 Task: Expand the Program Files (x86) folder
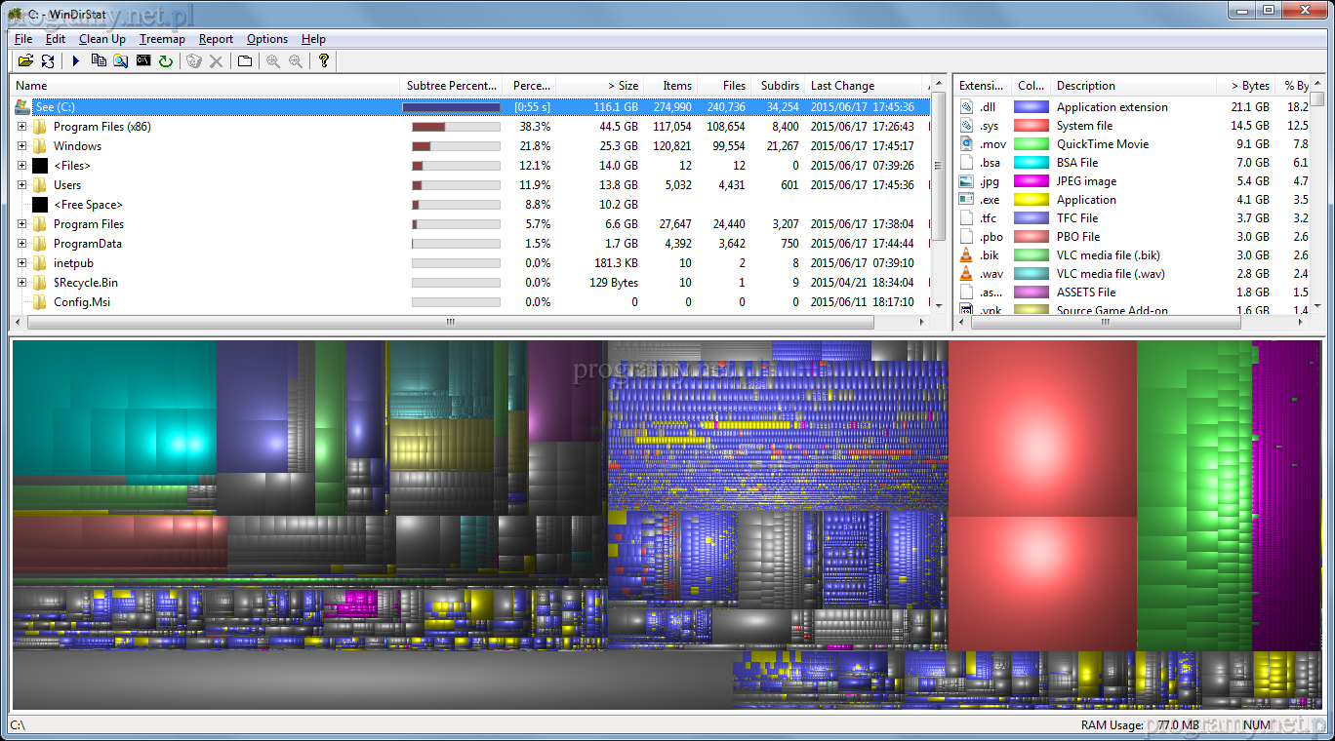(21, 127)
